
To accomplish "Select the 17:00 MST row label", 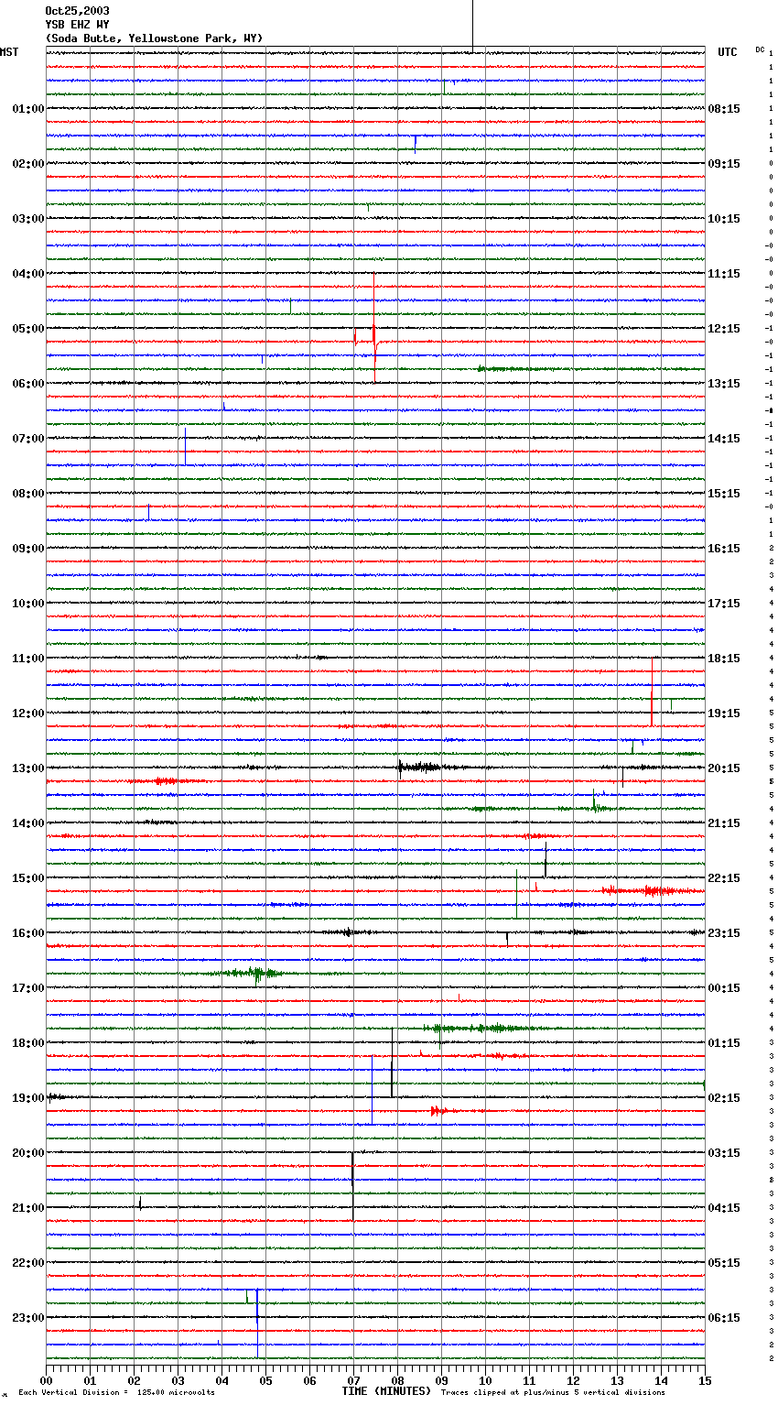I will click(28, 988).
